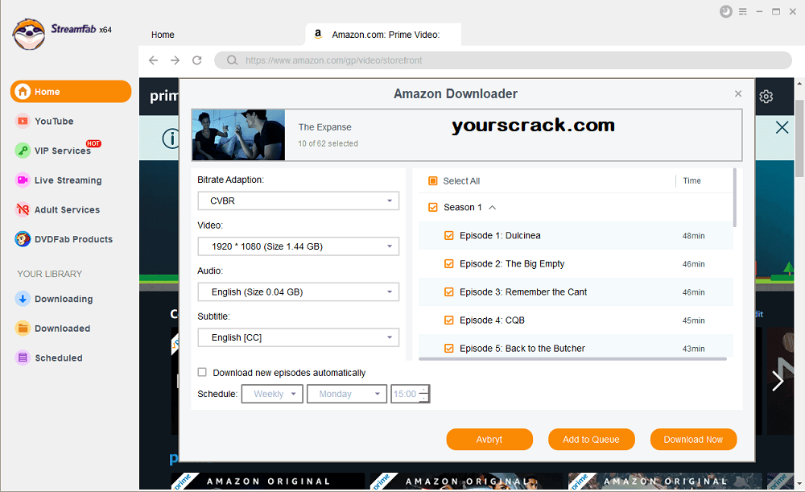Close the Amazon Downloader dialog

pyautogui.click(x=738, y=93)
